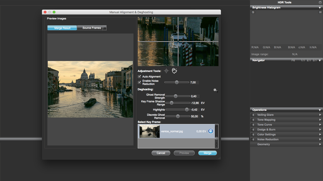Expand the Tone Mapping operation arrow
Viewport: 323px width, 181px height.
[x=320, y=120]
